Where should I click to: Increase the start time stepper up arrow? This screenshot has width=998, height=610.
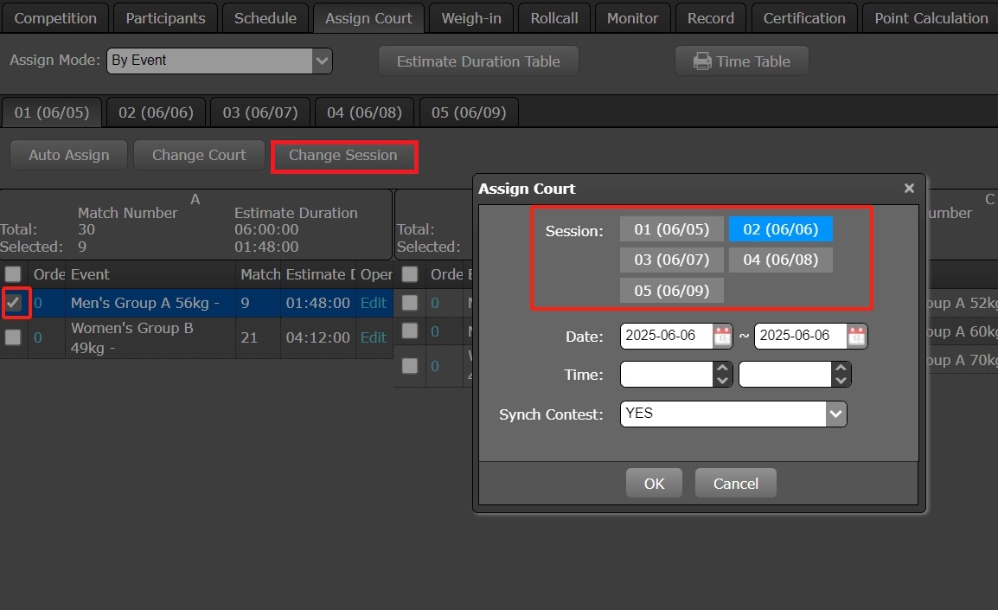pyautogui.click(x=723, y=369)
